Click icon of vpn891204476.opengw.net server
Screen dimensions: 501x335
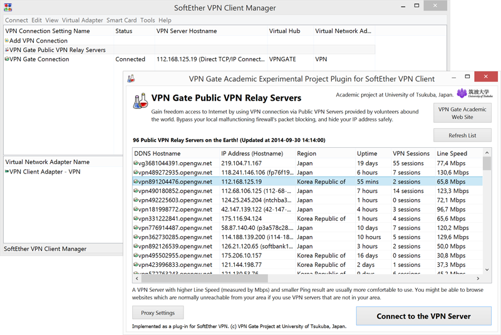136,182
